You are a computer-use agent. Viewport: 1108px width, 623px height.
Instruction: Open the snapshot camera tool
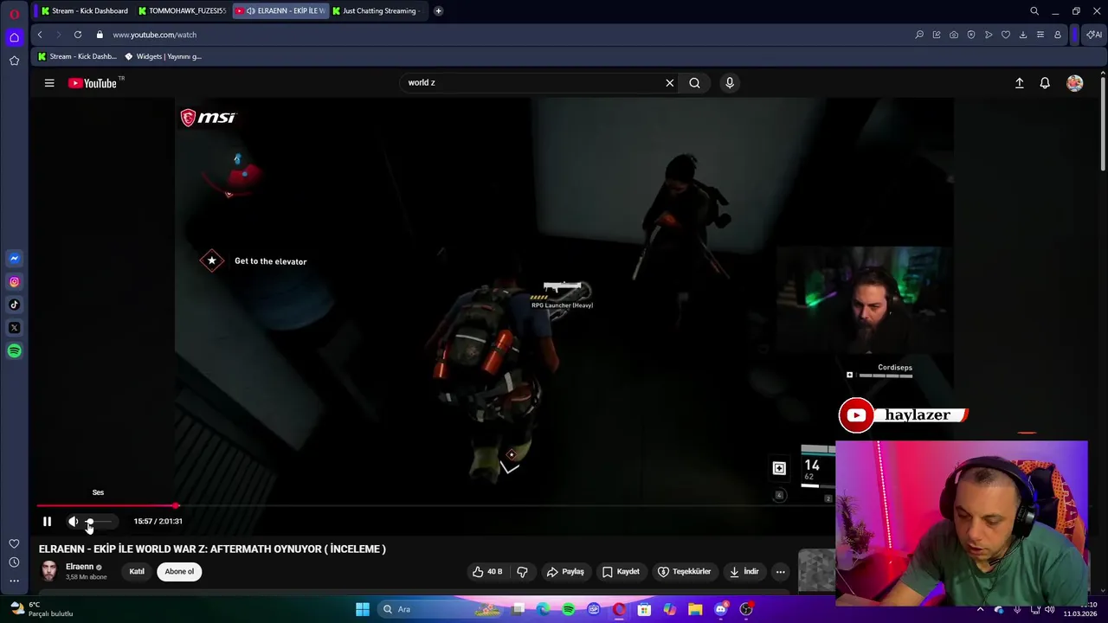tap(954, 35)
